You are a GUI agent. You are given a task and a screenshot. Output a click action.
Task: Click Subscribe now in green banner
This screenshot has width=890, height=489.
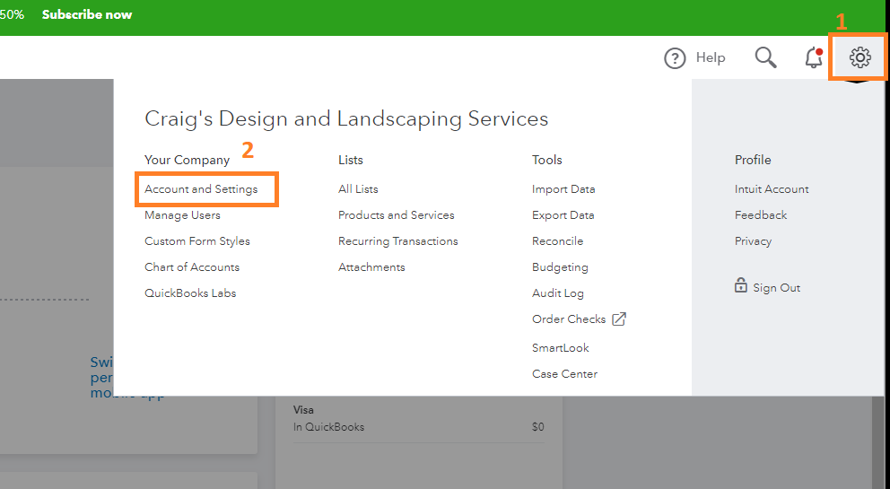(x=87, y=14)
